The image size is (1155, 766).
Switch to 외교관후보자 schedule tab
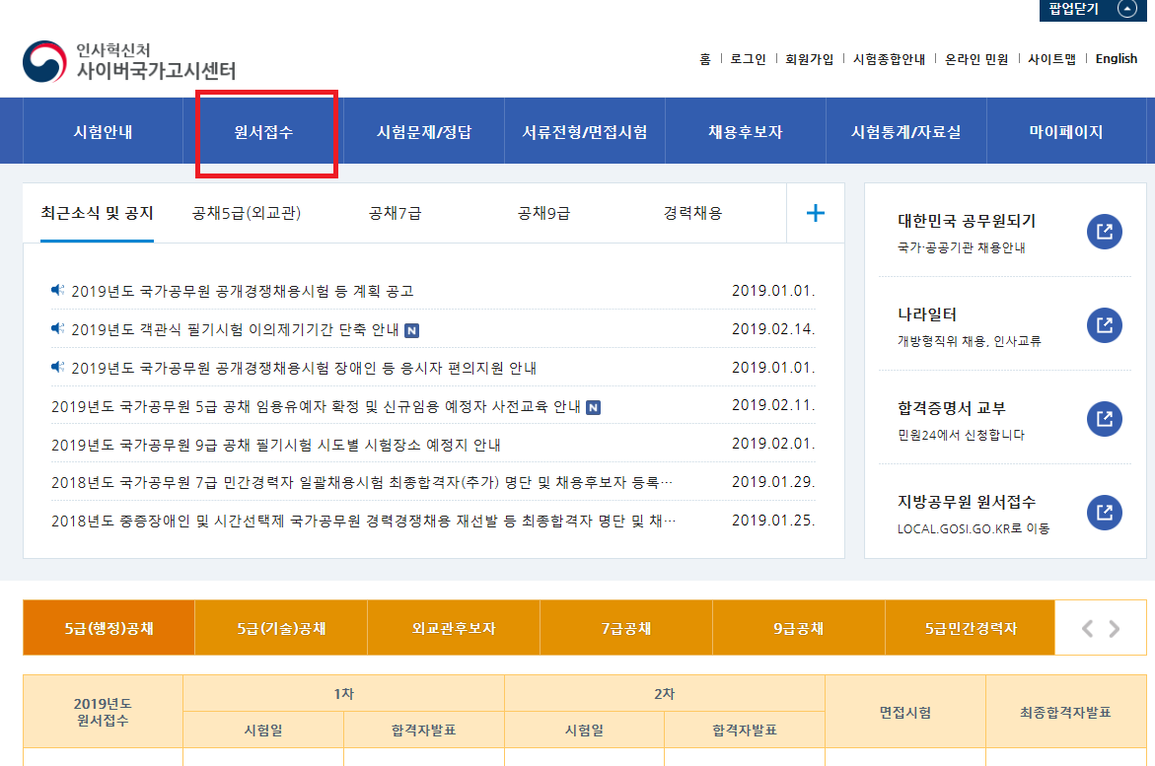tap(454, 628)
